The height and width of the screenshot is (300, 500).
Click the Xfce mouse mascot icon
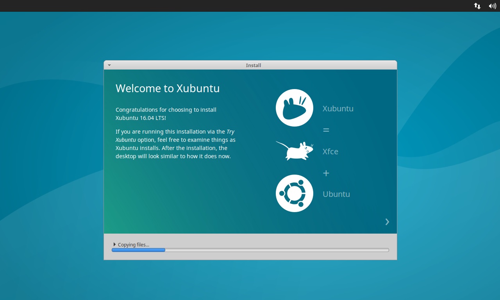tap(295, 151)
